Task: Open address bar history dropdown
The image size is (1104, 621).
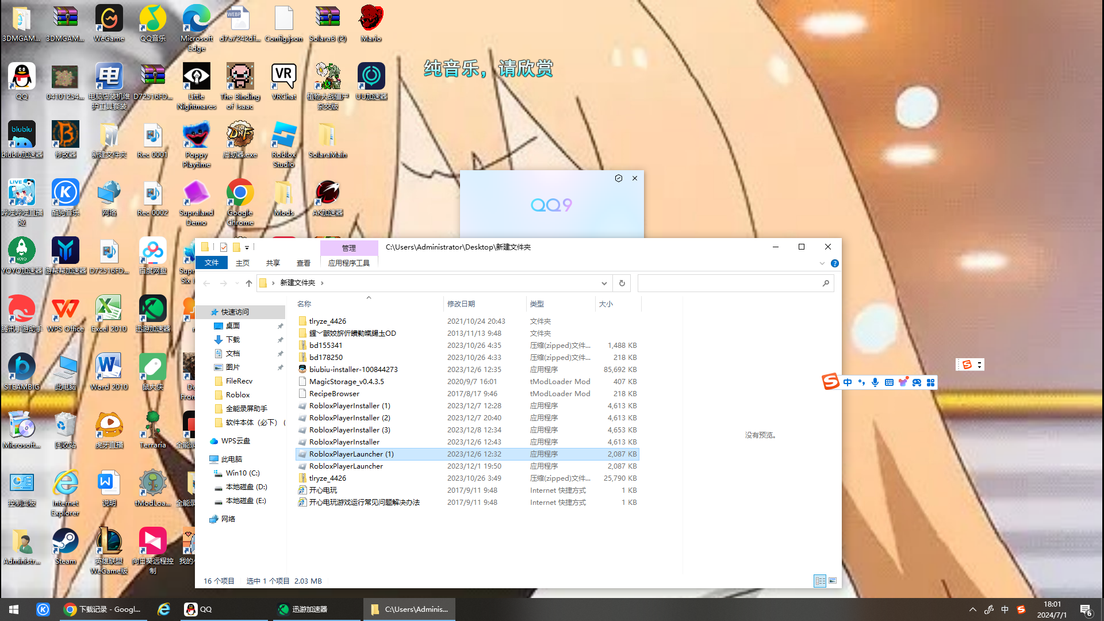Action: 604,283
